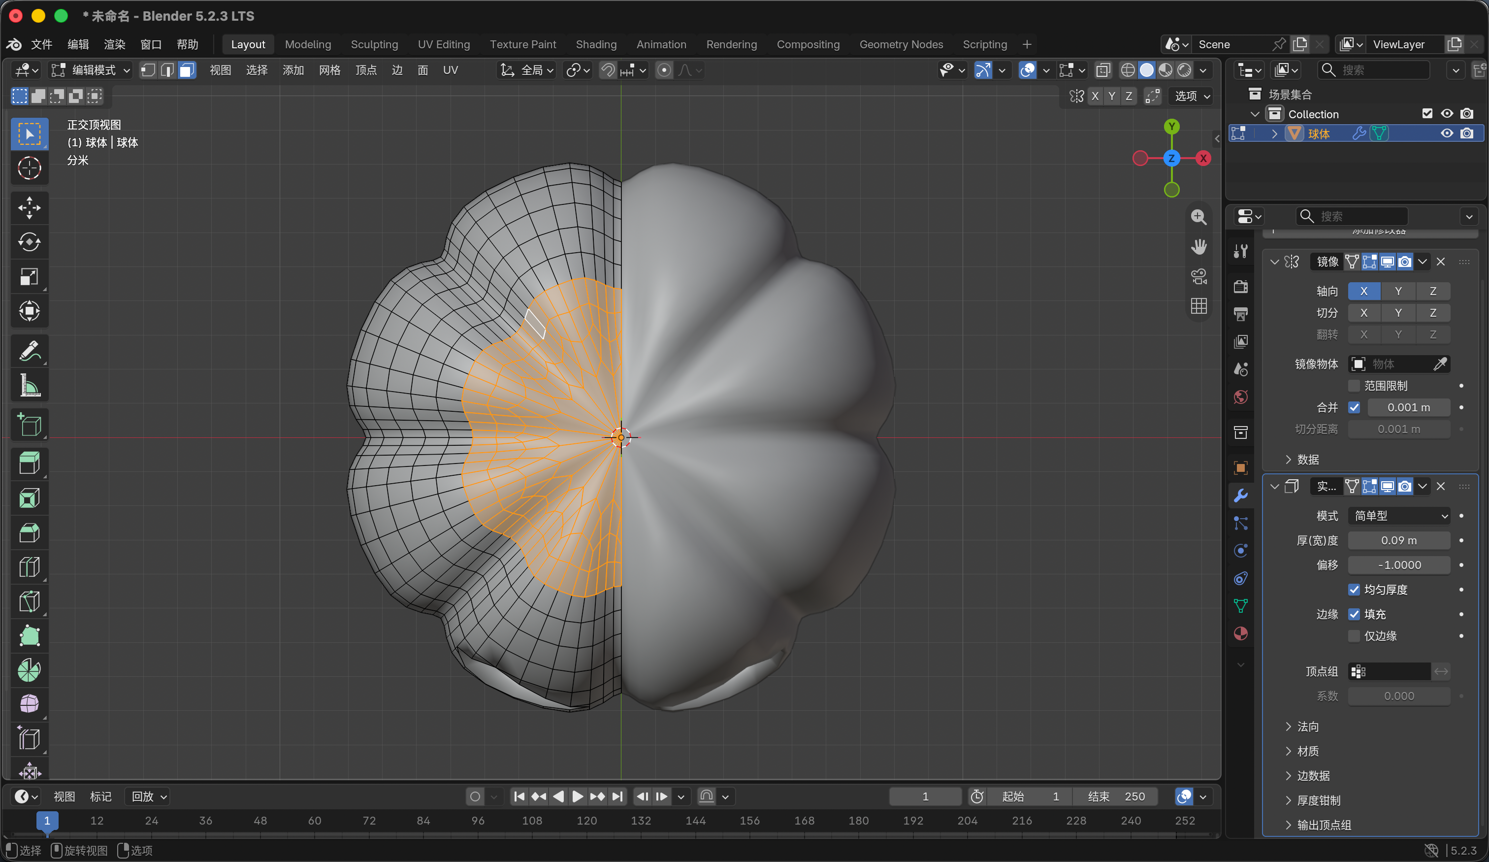Click the zoom view magnifier icon
The width and height of the screenshot is (1489, 862).
click(x=1198, y=217)
